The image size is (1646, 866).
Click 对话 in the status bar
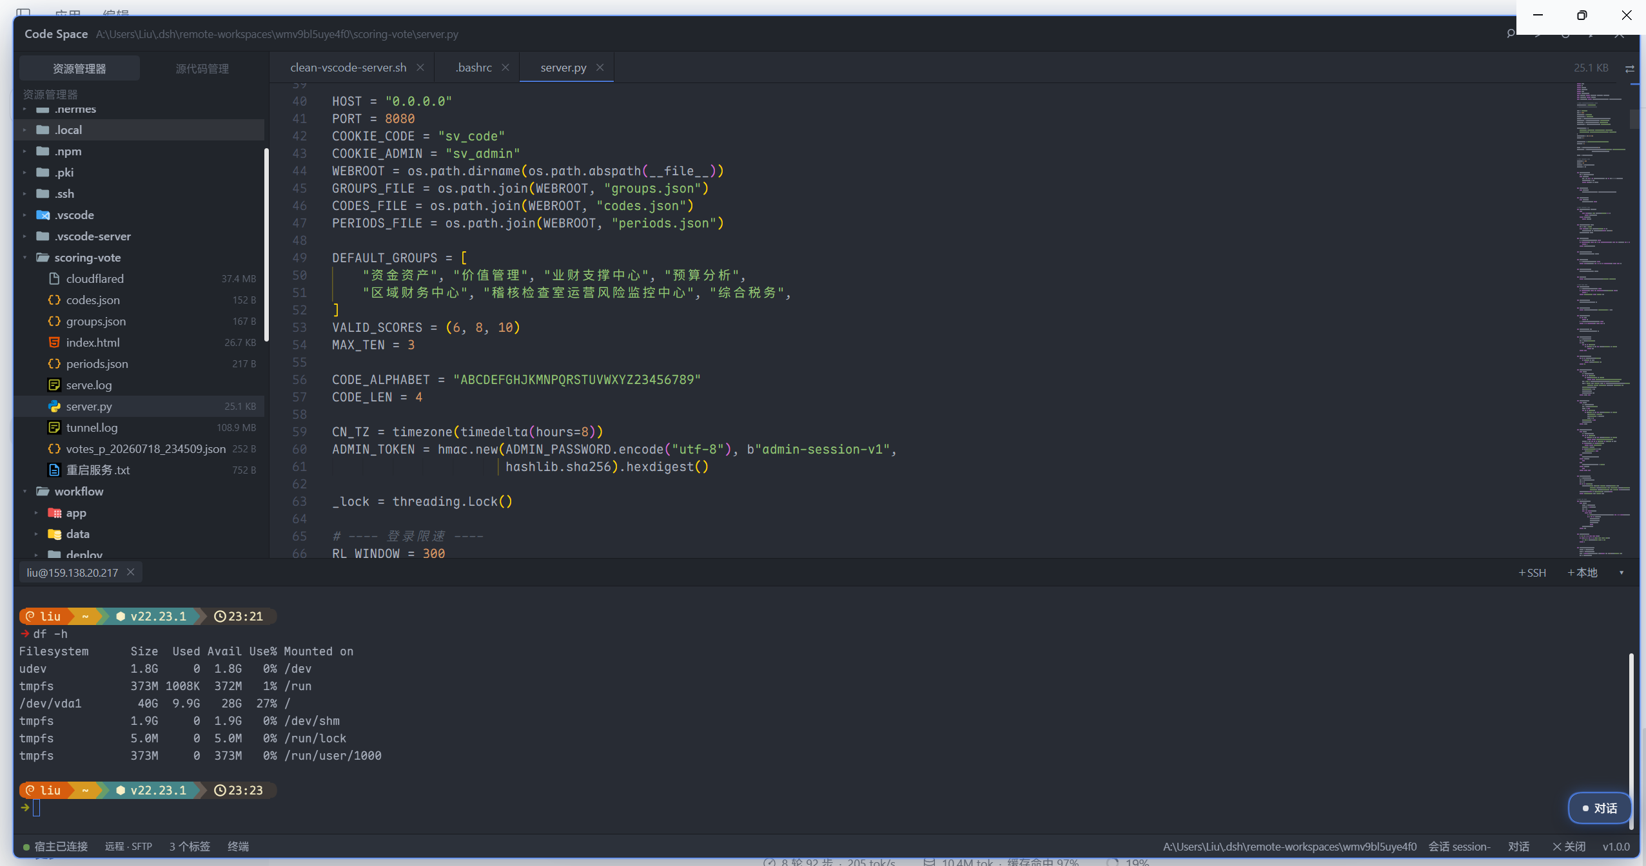tap(1518, 847)
